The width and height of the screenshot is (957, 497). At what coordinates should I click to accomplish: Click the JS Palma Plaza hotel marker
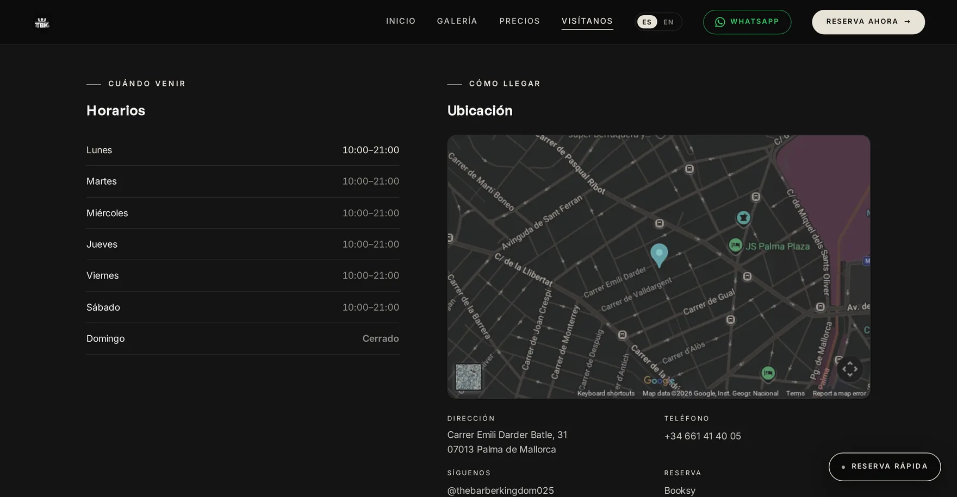pyautogui.click(x=735, y=245)
